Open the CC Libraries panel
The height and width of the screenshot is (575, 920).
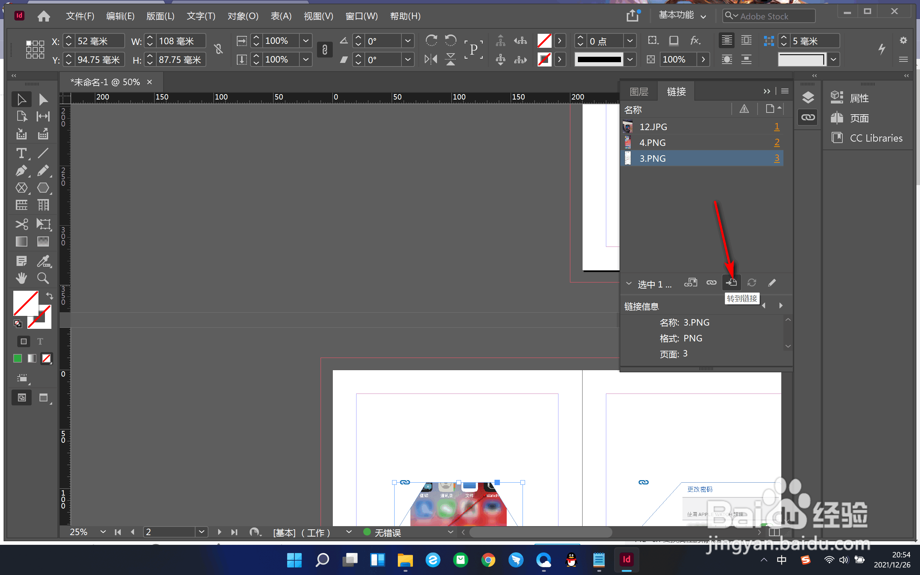point(867,138)
